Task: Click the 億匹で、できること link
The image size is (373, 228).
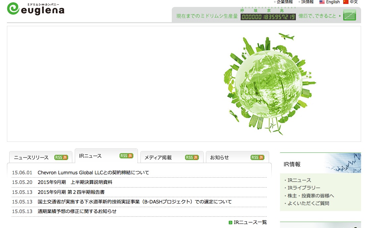Action: (x=317, y=16)
